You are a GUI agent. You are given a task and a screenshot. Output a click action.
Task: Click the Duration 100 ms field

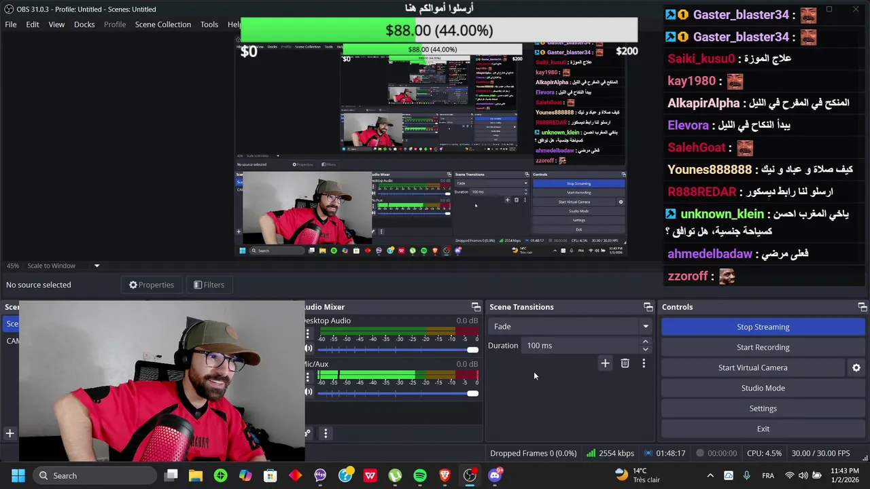(x=581, y=346)
